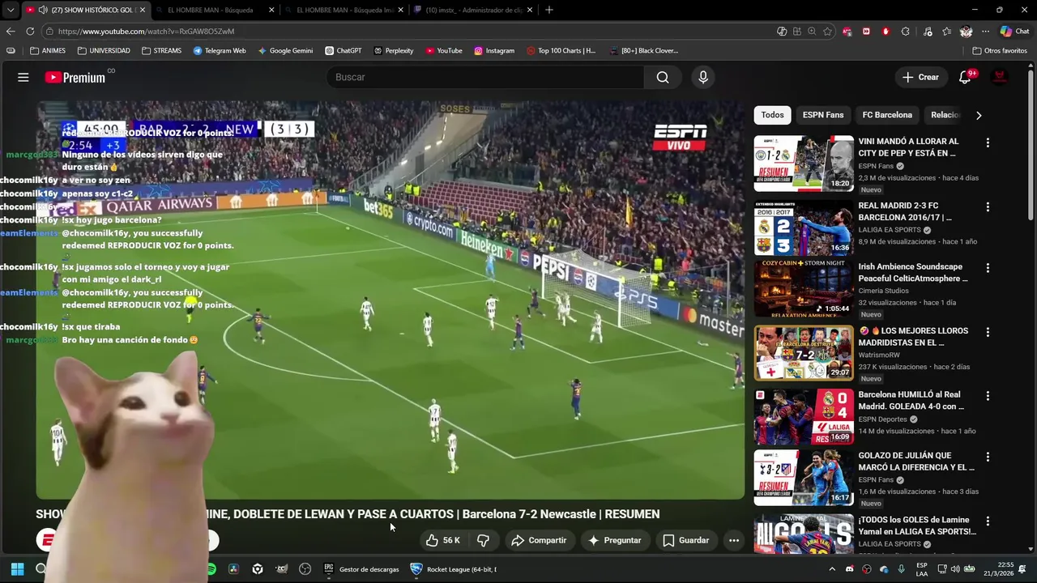Open the tab search dropdown arrow
Screen dimensions: 1037x583
click(11, 10)
